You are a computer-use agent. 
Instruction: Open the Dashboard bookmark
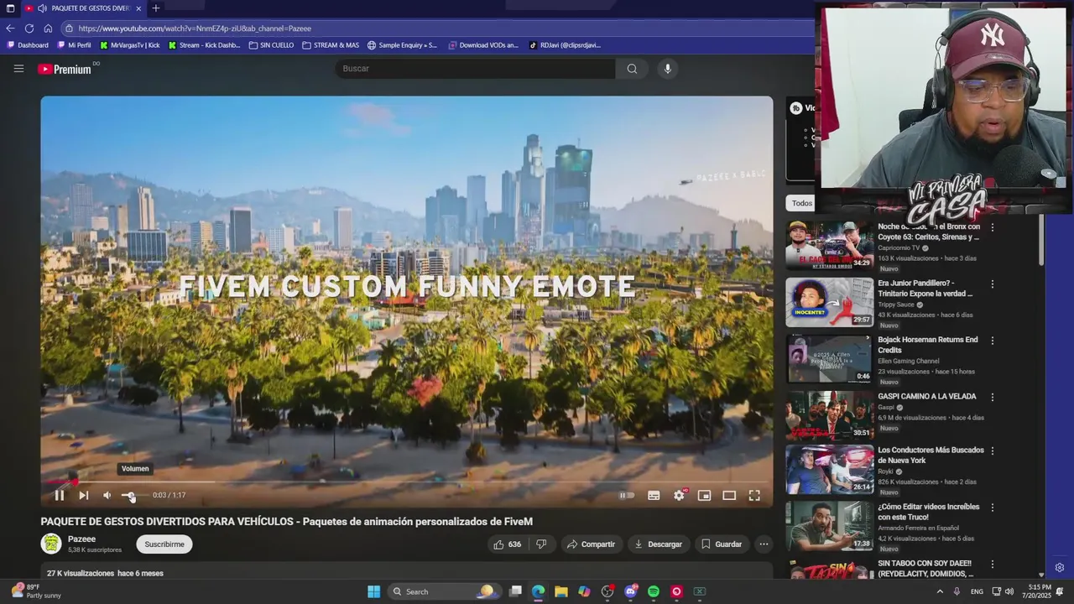click(x=28, y=45)
